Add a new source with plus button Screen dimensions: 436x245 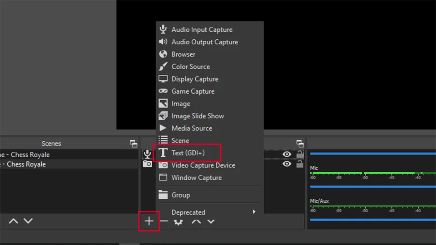coord(149,221)
